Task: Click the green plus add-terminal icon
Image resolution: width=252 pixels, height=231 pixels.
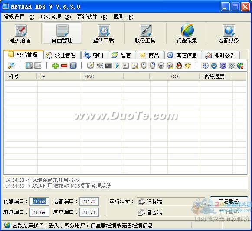Action: [56, 66]
